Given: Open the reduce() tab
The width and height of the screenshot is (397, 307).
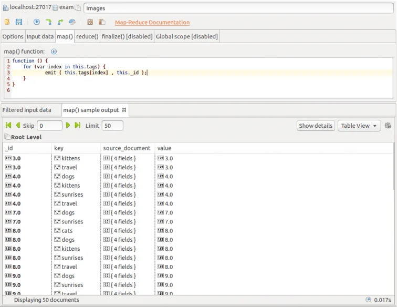Looking at the screenshot, I should pos(87,36).
